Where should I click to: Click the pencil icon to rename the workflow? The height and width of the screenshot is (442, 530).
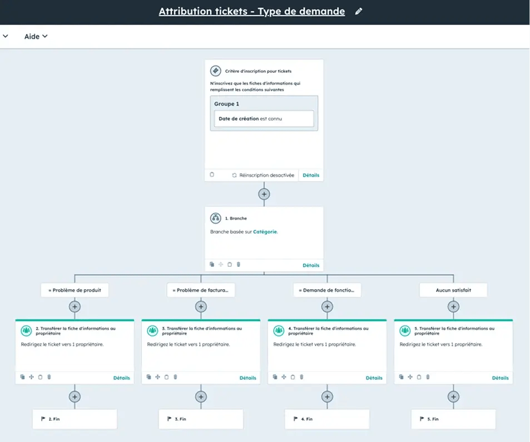point(359,12)
